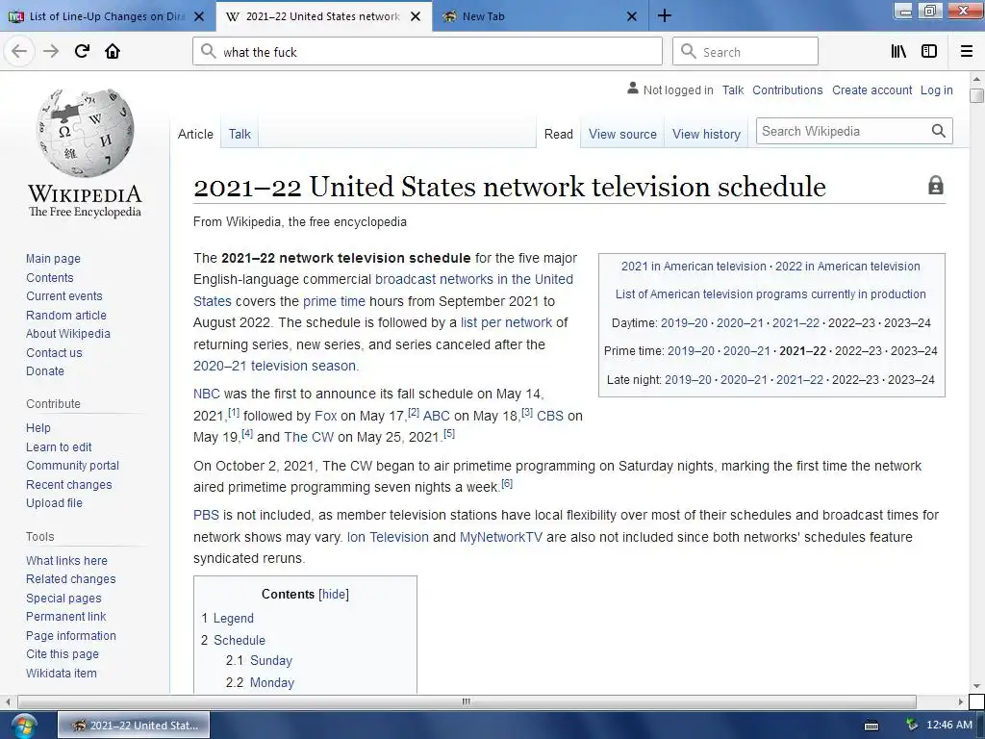Jump to the 2.1 Sunday contents entry
The height and width of the screenshot is (739, 985).
(259, 660)
